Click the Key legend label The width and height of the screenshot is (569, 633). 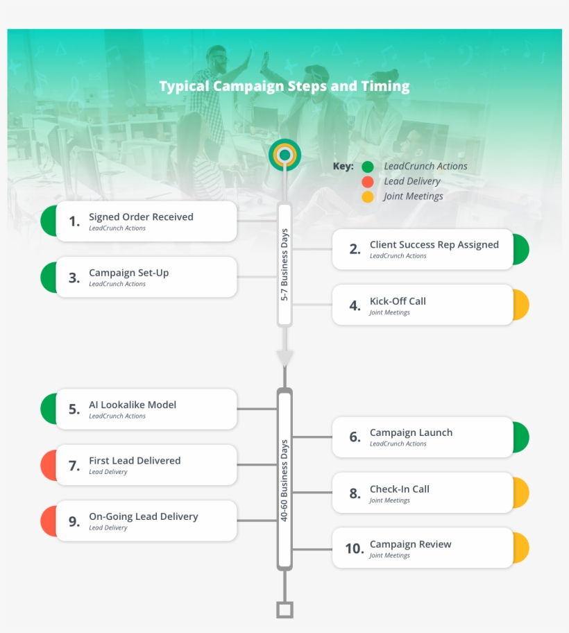click(343, 167)
